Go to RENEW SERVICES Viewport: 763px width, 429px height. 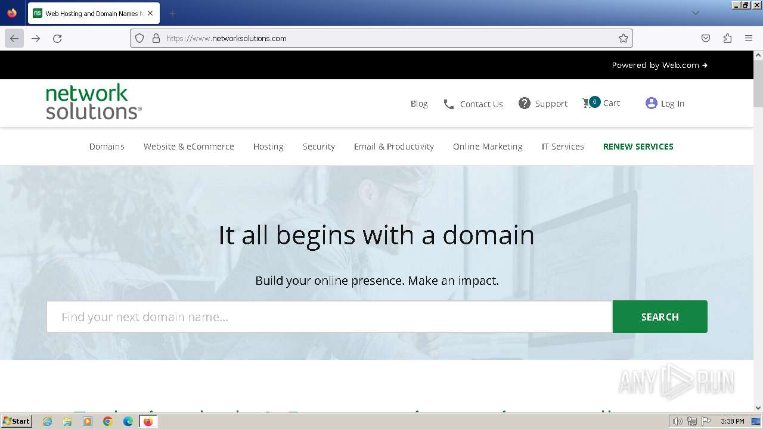(x=638, y=147)
